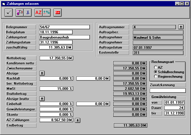Click the red AZ toolbar icon
The image size is (191, 135).
(38, 12)
